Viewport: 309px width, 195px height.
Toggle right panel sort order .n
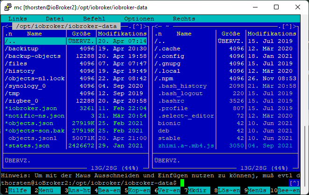158,34
